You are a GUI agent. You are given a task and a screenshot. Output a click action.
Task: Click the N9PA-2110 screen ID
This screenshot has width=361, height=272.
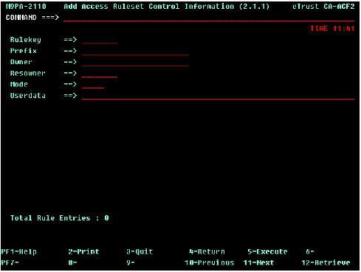click(x=26, y=7)
